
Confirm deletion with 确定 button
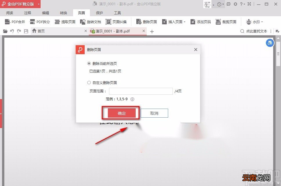122,113
